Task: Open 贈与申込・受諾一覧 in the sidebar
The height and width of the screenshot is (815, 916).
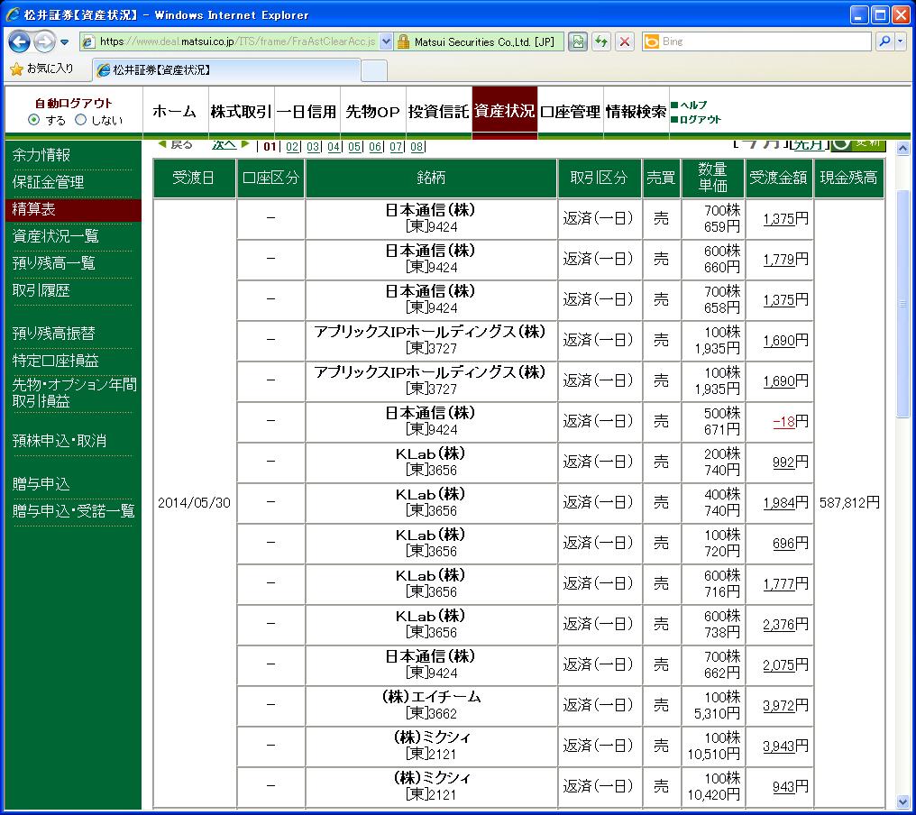Action: coord(74,510)
